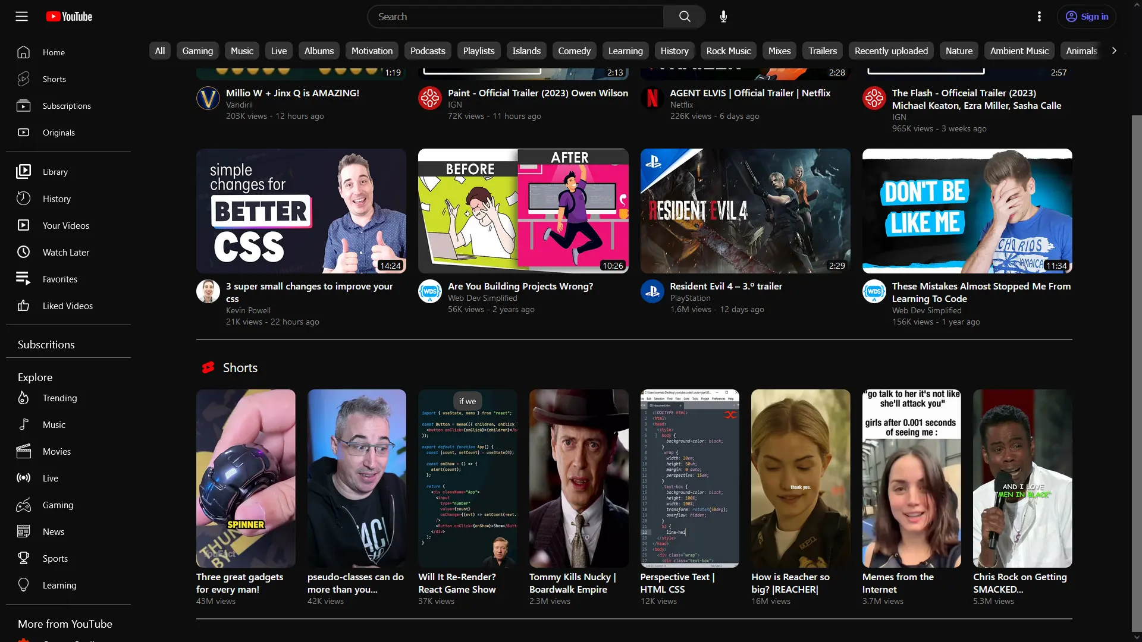Open Perspective Text HTML CSS short
The image size is (1142, 642).
[690, 479]
